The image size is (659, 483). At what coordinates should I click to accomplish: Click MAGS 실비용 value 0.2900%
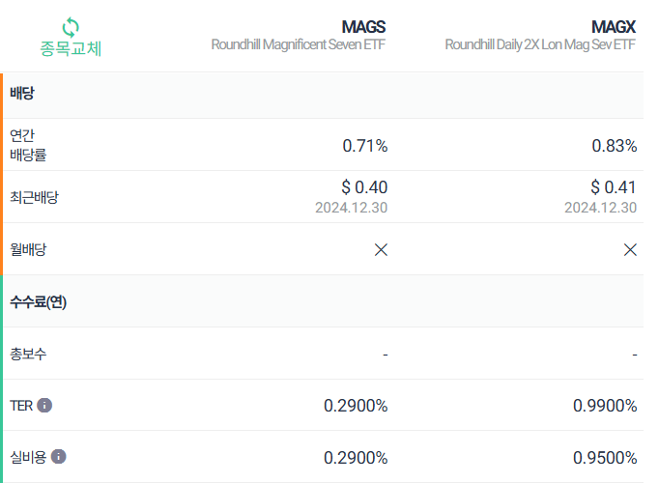click(356, 458)
